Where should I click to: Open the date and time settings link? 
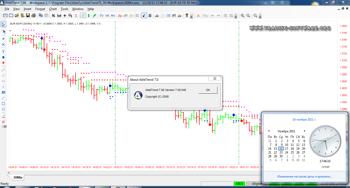coord(304,176)
